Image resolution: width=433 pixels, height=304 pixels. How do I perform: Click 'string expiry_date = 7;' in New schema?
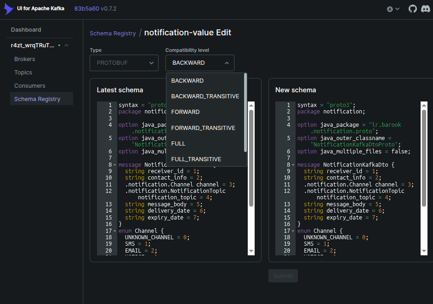tap(341, 218)
